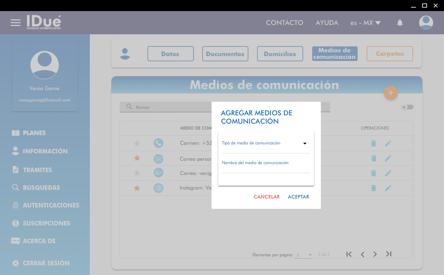Open elements per page dropdown

[x=304, y=255]
